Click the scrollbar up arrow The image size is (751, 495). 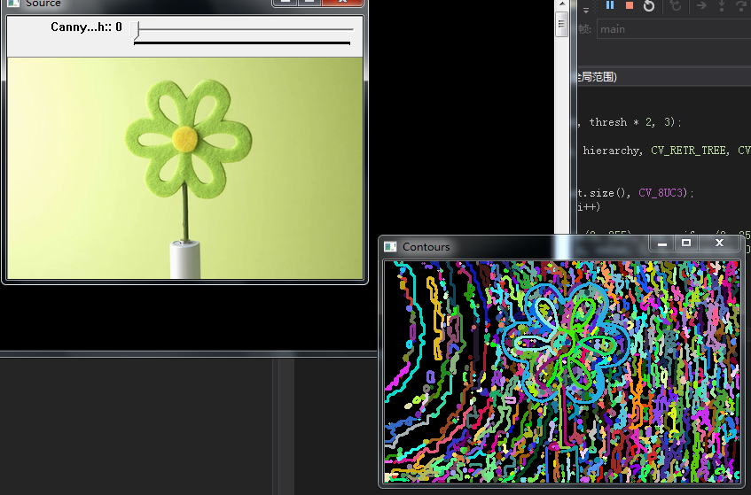(562, 4)
